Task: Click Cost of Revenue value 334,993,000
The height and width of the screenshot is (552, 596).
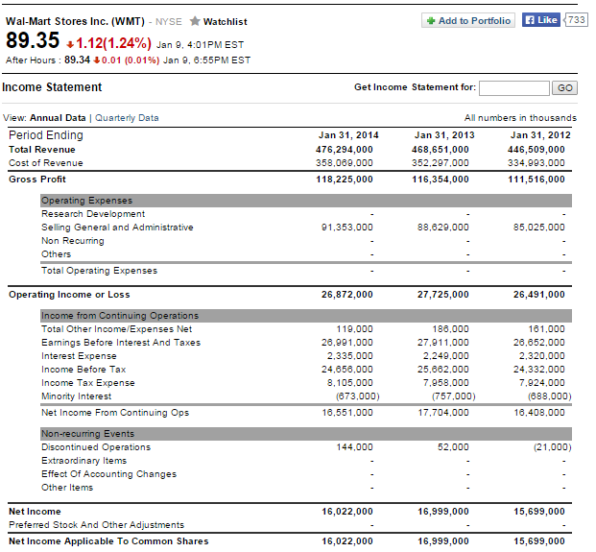Action: [536, 163]
